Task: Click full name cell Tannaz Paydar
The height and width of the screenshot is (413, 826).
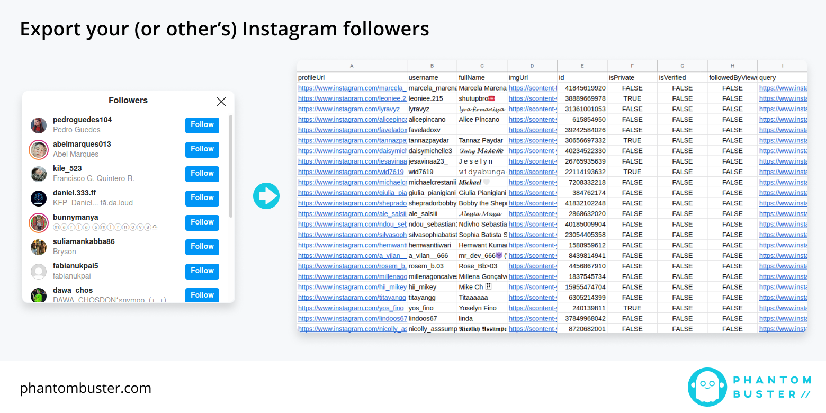Action: click(482, 140)
